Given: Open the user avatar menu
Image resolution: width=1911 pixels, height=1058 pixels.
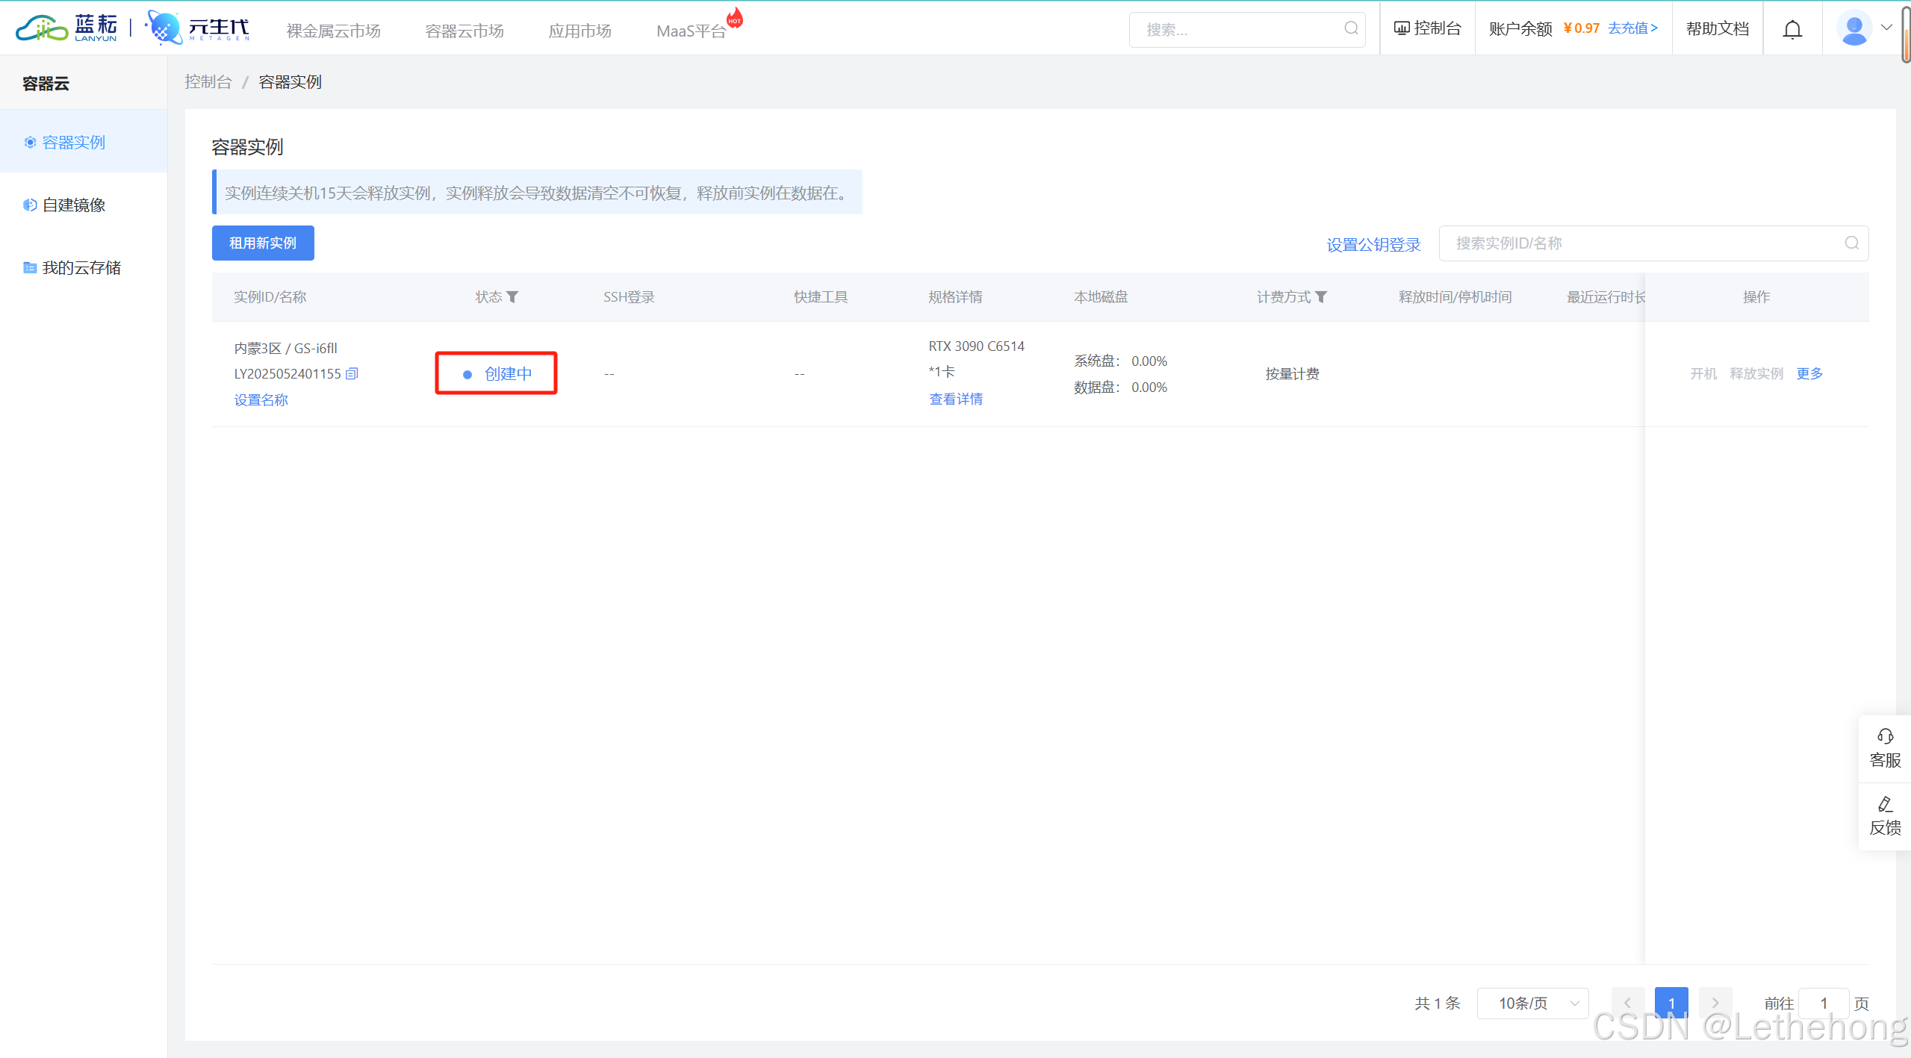Looking at the screenshot, I should point(1854,28).
